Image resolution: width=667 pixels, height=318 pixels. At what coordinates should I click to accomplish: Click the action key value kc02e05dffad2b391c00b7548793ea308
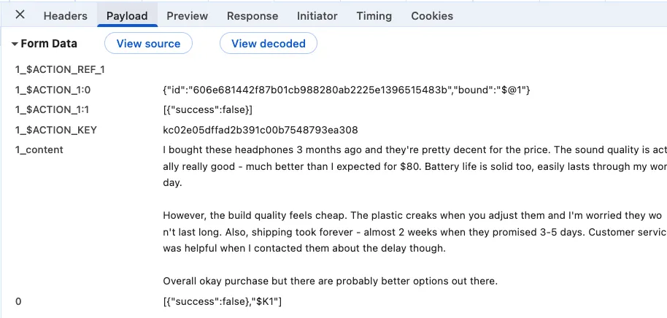(261, 130)
